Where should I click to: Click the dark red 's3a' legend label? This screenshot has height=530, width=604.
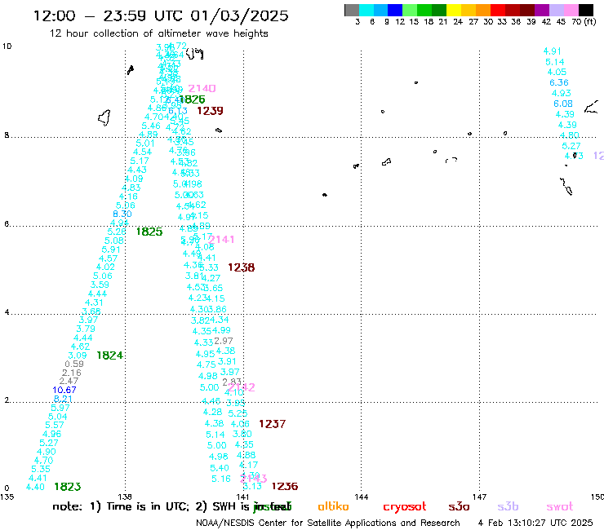pyautogui.click(x=459, y=507)
